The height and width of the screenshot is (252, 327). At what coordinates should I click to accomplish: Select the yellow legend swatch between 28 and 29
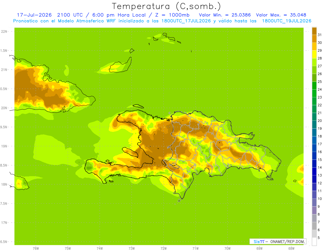[314, 54]
